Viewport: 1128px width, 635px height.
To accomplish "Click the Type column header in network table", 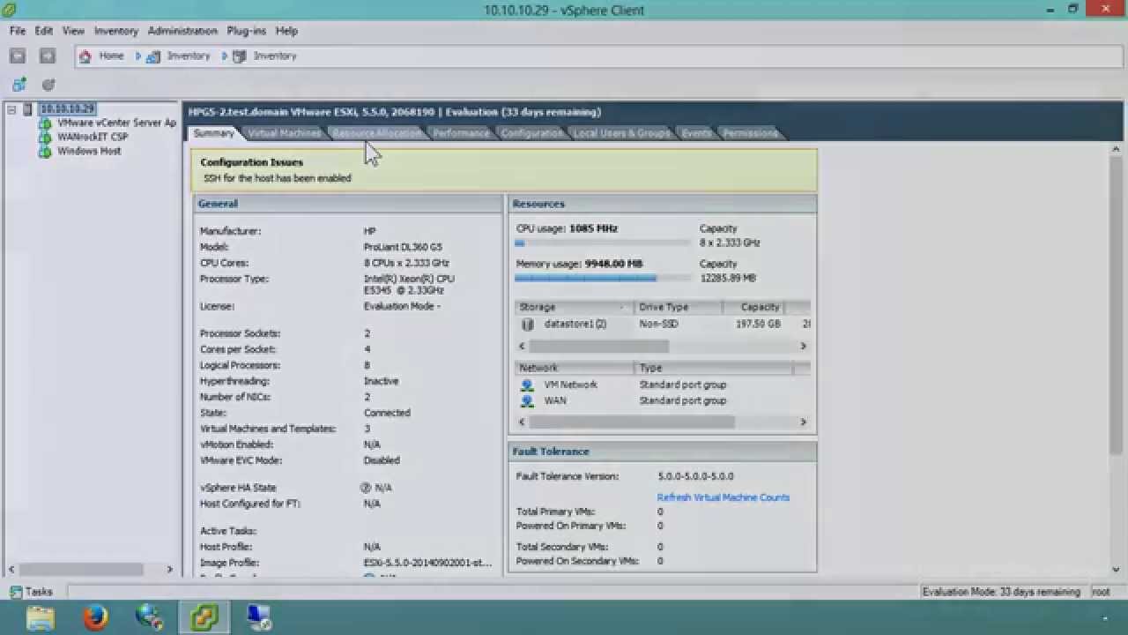I will [x=715, y=368].
